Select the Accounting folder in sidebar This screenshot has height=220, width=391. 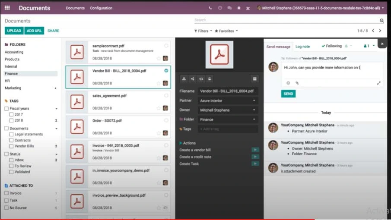(x=14, y=52)
